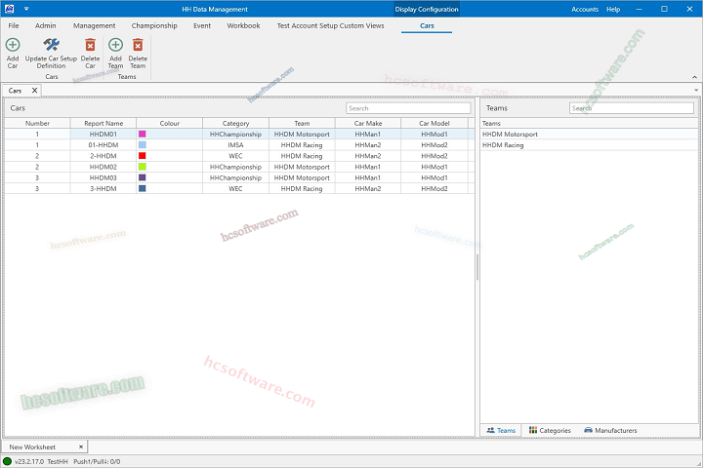Click the light blue swatch for 01-HHDM

click(x=143, y=145)
